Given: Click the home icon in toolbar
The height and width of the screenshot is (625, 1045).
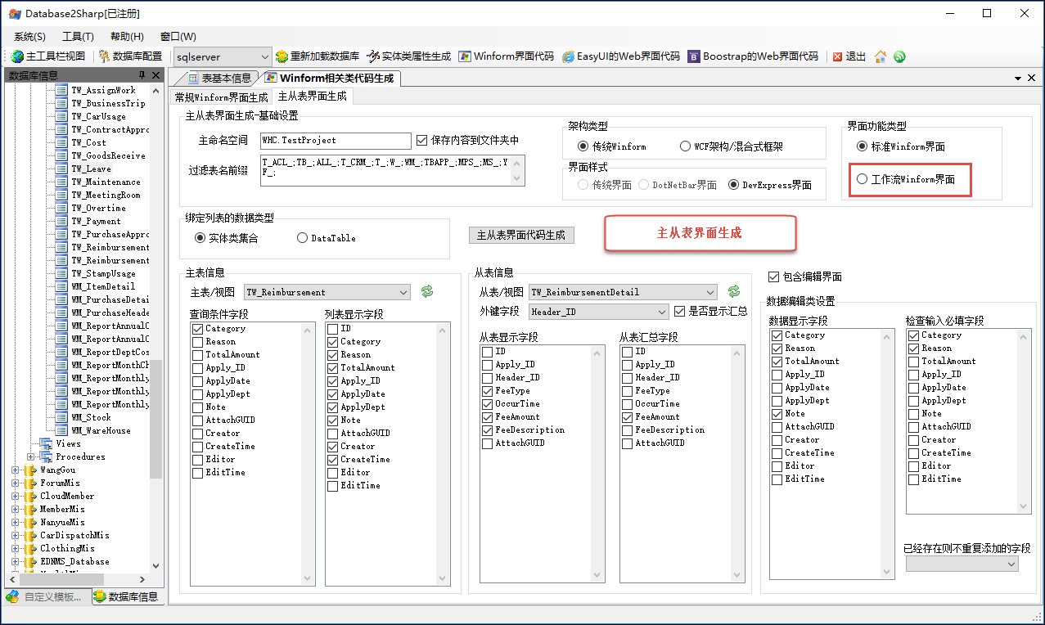Looking at the screenshot, I should [x=881, y=56].
